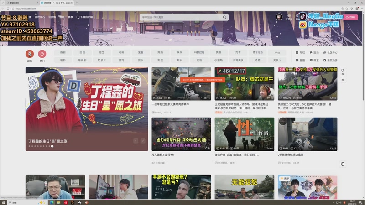Image resolution: width=365 pixels, height=205 pixels.
Task: Open the 动态 feed icon
Action: tap(30, 54)
